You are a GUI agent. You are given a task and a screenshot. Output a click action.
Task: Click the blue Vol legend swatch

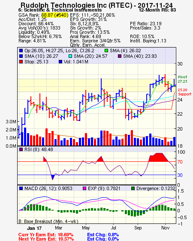[x=60, y=62]
